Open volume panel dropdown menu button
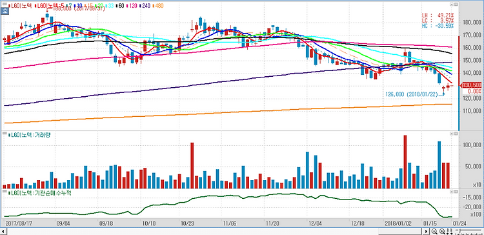This screenshot has height=235, width=484. click(x=452, y=134)
